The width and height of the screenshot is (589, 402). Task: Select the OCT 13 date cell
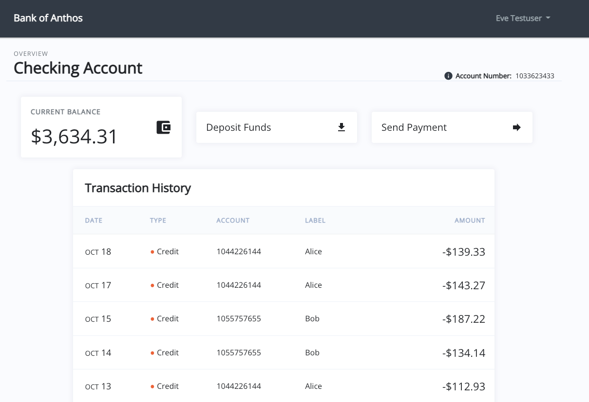[x=98, y=386]
